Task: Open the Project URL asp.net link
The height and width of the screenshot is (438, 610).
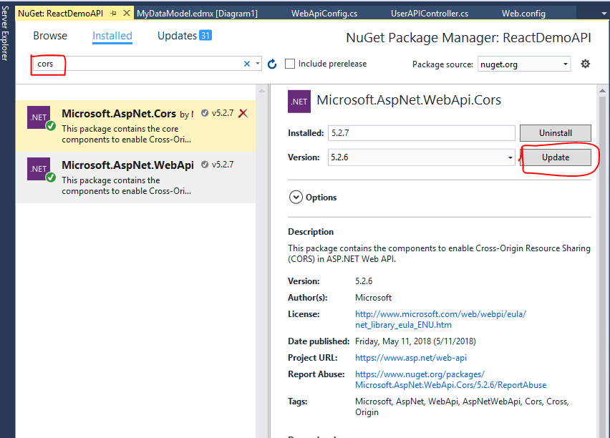Action: pyautogui.click(x=411, y=357)
